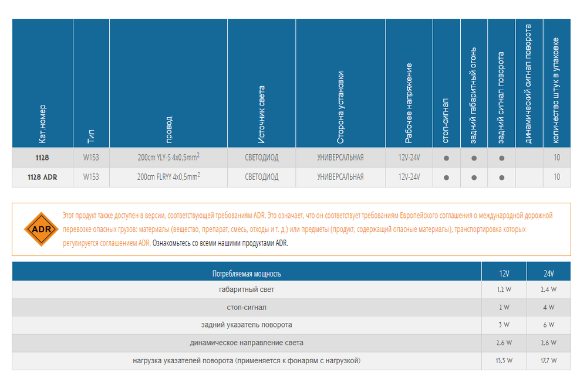
Task: Open link 'Ознакомьтесь со всеми нашими продуктами ADR'
Action: (x=220, y=243)
